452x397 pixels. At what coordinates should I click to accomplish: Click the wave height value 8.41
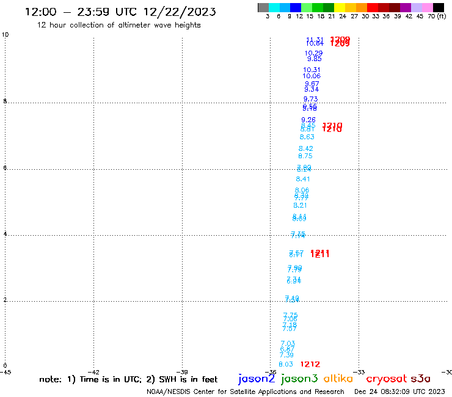(x=303, y=179)
